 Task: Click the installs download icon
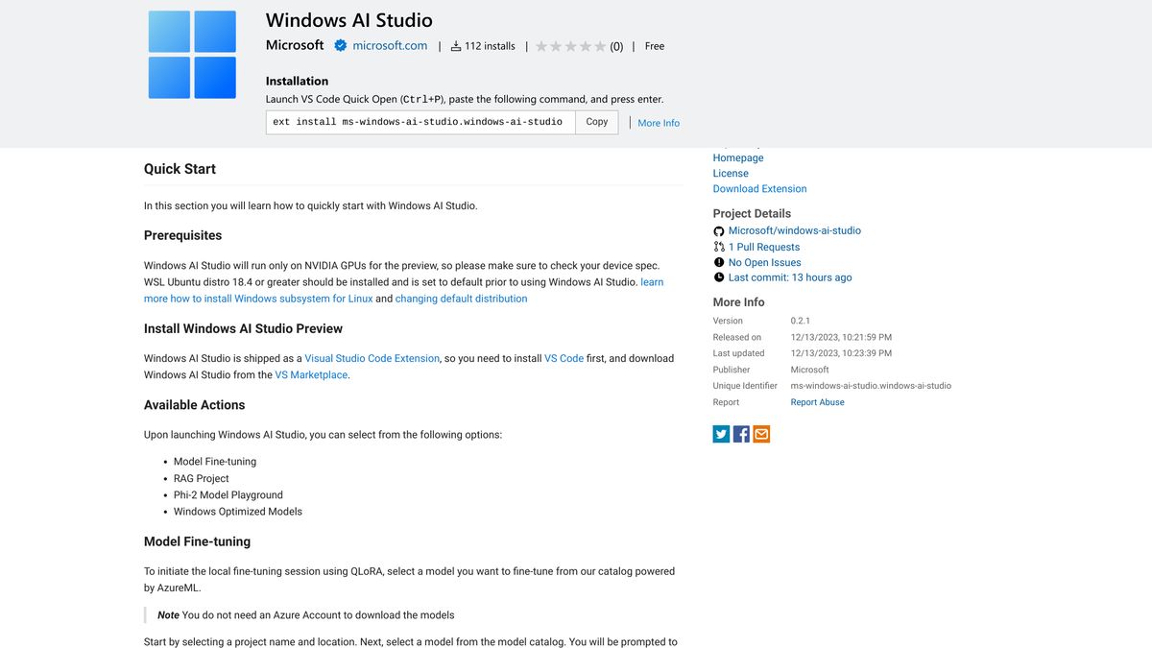(455, 45)
